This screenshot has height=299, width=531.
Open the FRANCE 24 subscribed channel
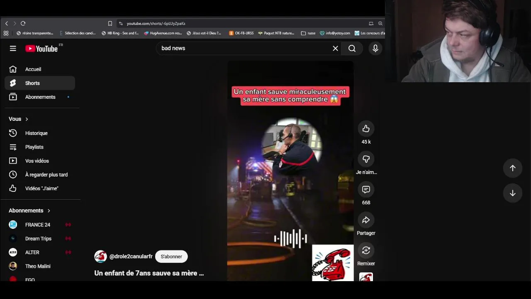pos(40,225)
